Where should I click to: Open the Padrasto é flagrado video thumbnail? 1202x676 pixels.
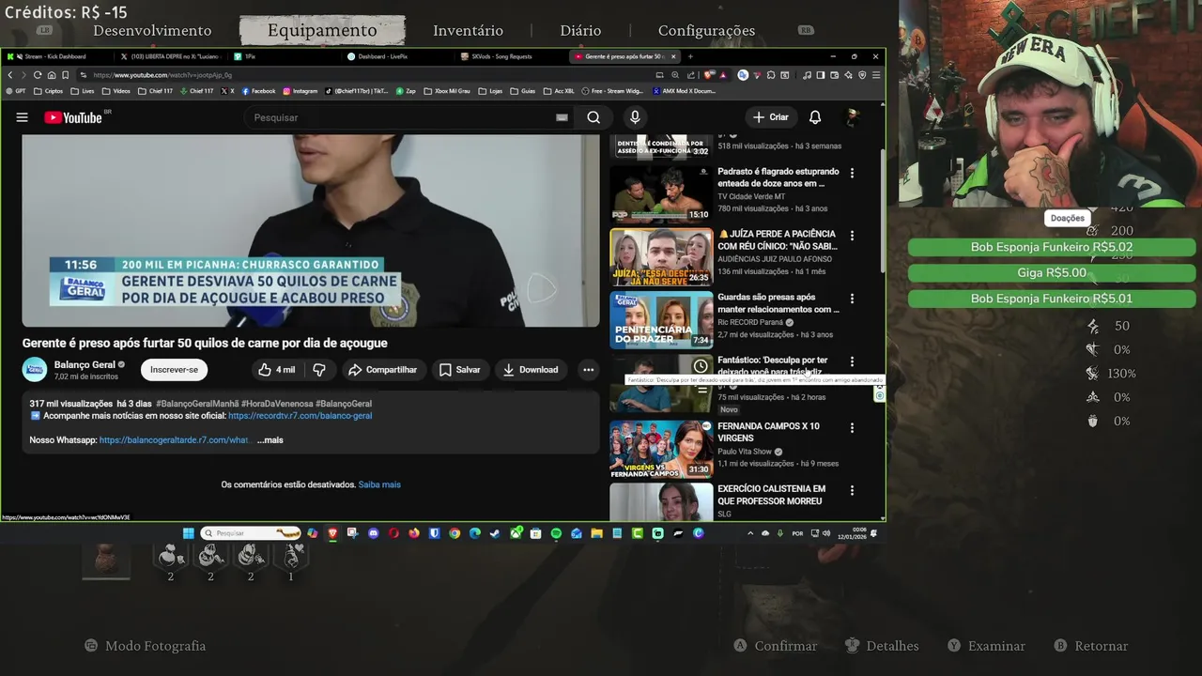click(x=661, y=193)
